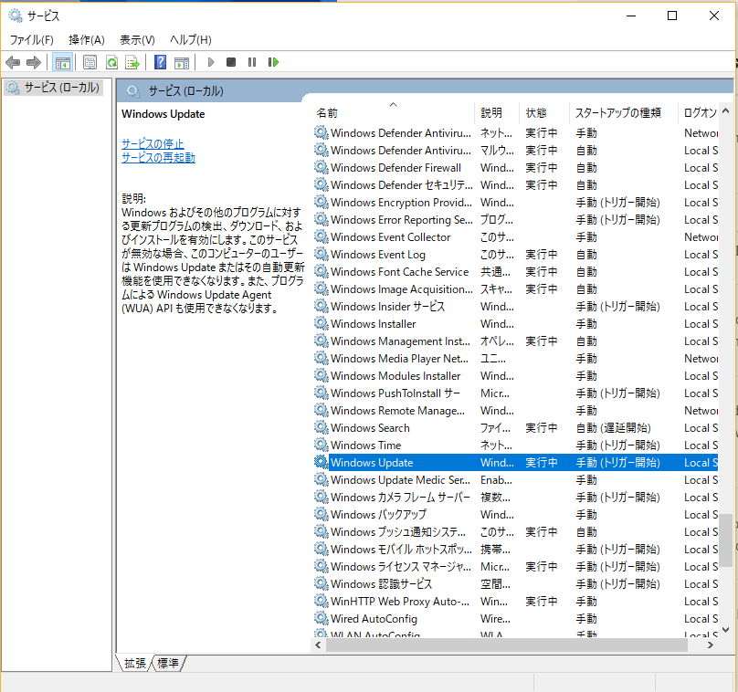Click the Export List toolbar icon

132,62
